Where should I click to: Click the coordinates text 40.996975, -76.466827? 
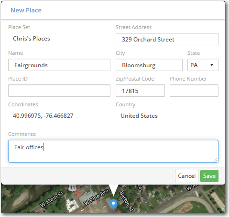[43, 116]
